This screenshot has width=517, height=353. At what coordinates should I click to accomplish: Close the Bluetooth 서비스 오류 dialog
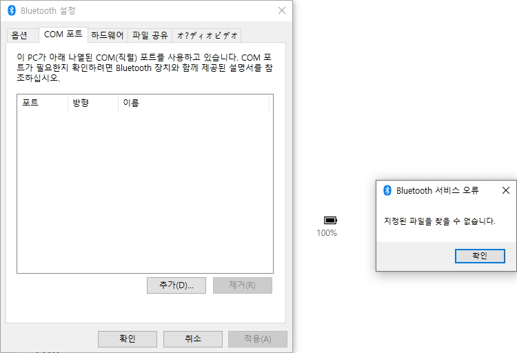pos(505,190)
